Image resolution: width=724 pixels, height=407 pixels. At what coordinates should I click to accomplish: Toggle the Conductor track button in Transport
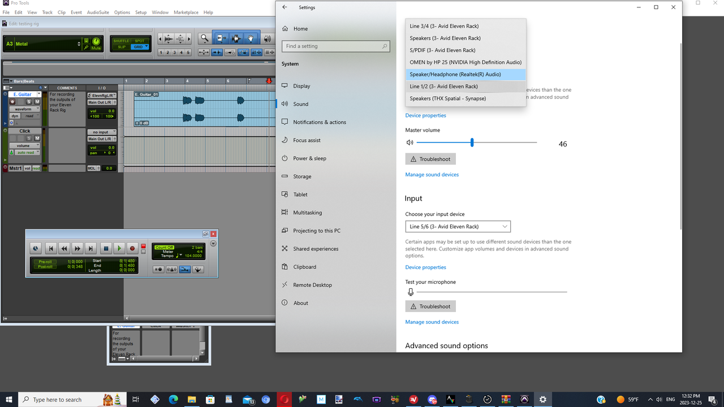198,270
